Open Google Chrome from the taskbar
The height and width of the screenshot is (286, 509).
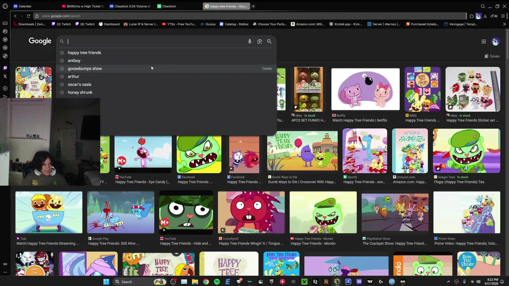tap(206, 282)
